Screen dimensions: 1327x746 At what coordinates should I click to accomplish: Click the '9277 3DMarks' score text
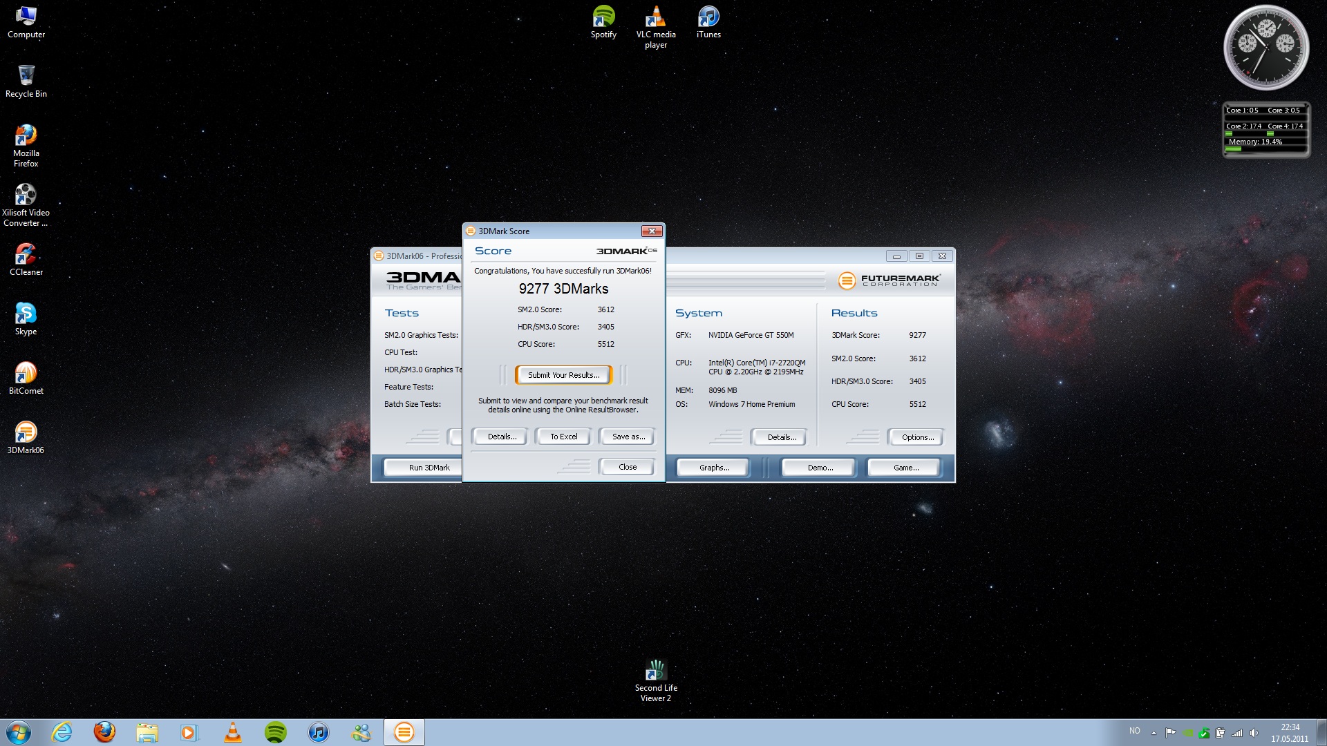(x=564, y=289)
